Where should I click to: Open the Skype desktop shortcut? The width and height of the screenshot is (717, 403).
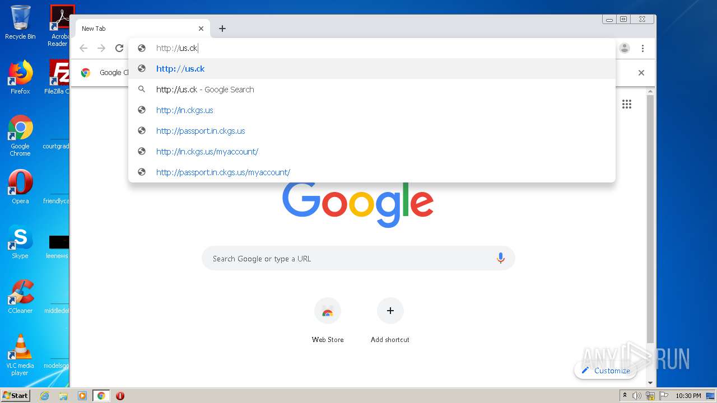20,242
